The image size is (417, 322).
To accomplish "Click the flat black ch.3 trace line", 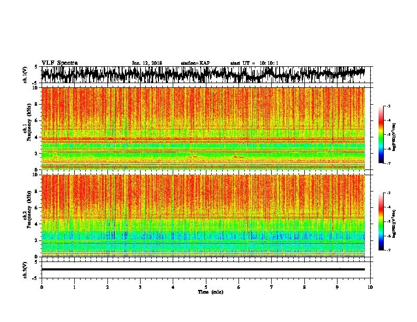I will coord(203,269).
